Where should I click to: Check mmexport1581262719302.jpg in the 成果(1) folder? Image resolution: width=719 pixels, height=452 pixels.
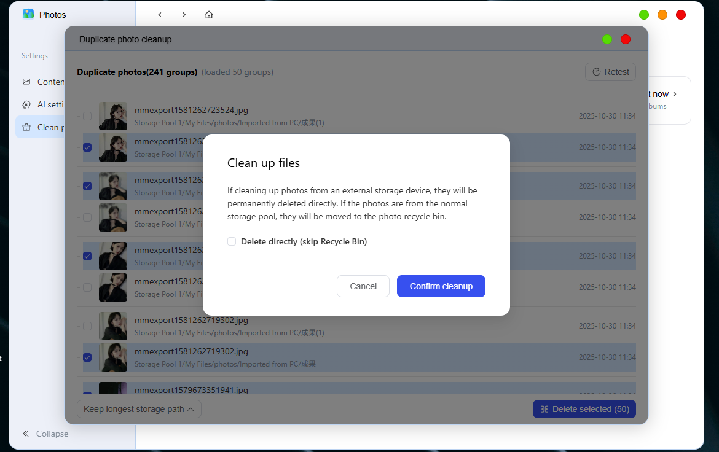[x=87, y=326]
